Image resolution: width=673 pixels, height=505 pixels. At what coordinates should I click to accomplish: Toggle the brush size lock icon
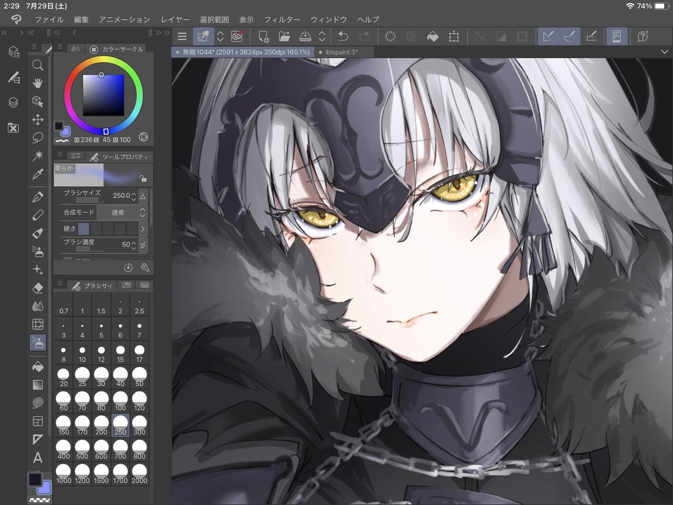click(144, 178)
